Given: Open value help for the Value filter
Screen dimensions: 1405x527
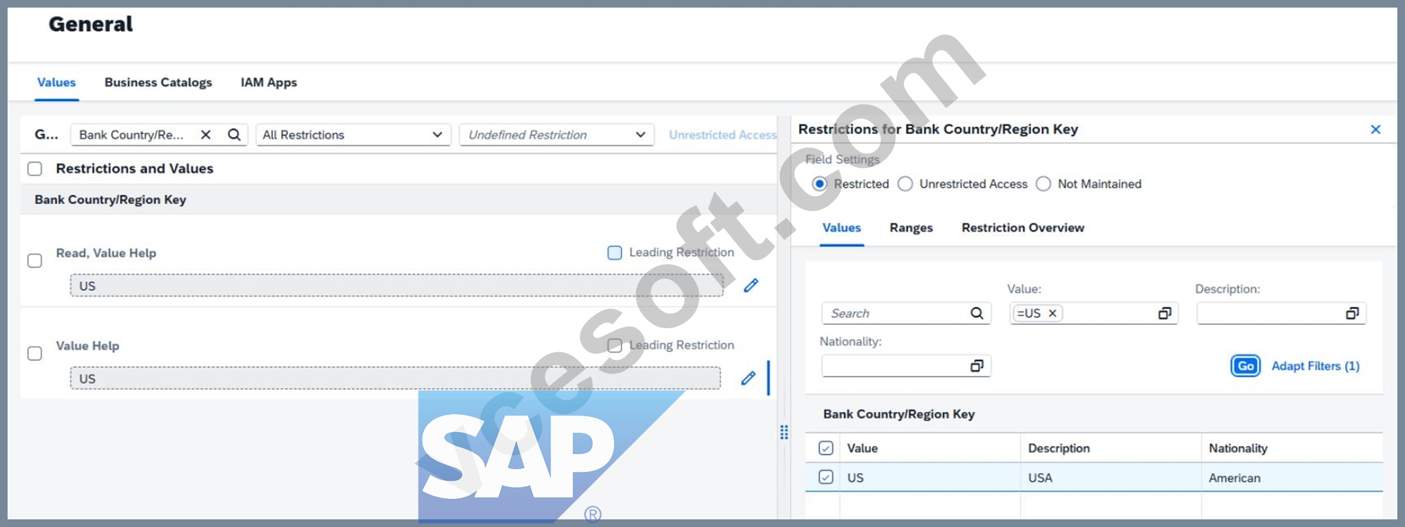Looking at the screenshot, I should [x=1165, y=314].
